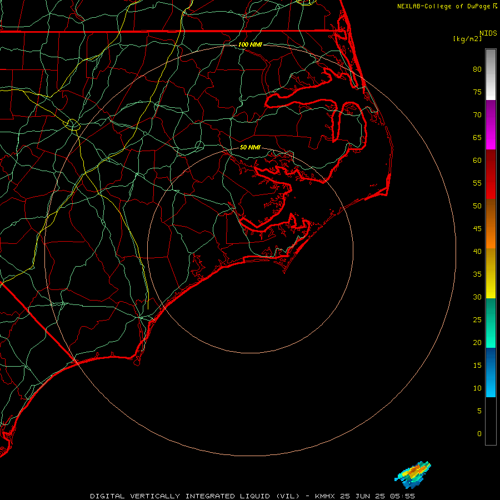Click the red segment of the color scale
Viewport: 500px width, 500px height.
pos(491,174)
